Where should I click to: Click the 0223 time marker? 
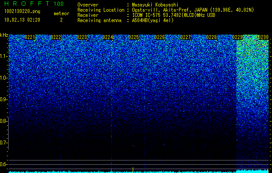click(82, 37)
